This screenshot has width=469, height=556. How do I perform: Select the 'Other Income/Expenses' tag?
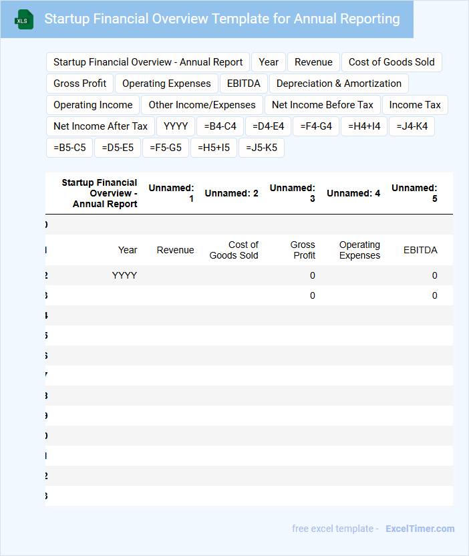202,105
